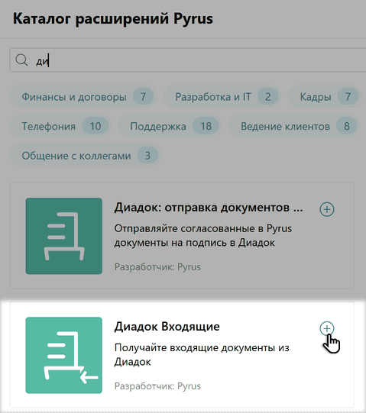Open the Диадок Входящие extension logo
The width and height of the screenshot is (366, 413).
click(64, 355)
